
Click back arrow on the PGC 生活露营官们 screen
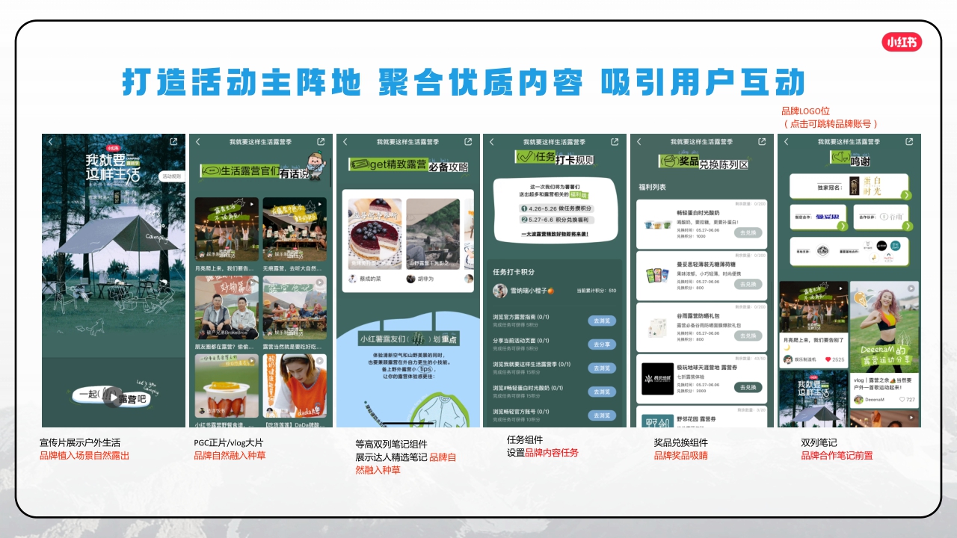pos(197,142)
